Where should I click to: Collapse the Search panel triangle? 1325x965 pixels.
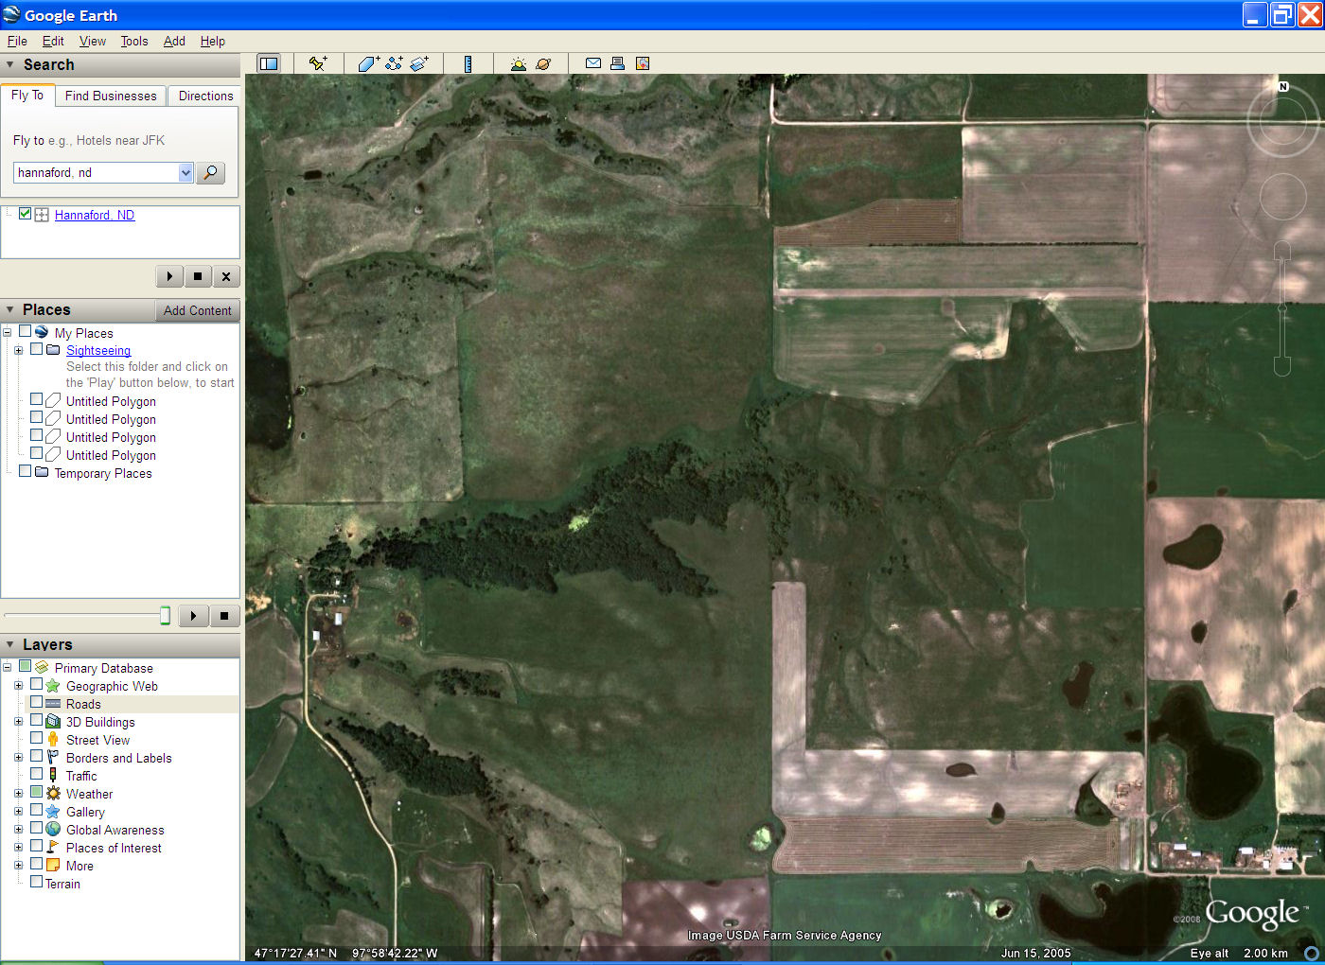pos(10,64)
